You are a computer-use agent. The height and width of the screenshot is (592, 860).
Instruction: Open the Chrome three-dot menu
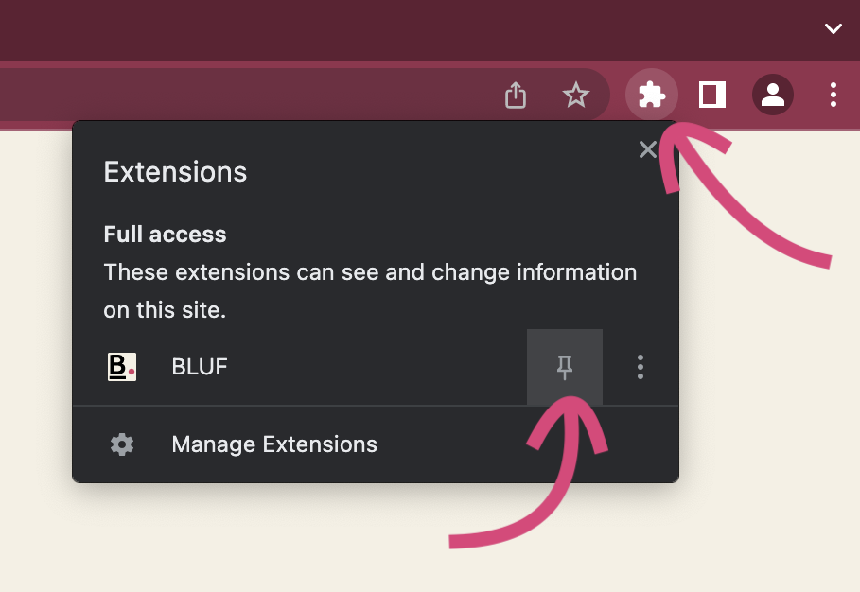tap(834, 95)
